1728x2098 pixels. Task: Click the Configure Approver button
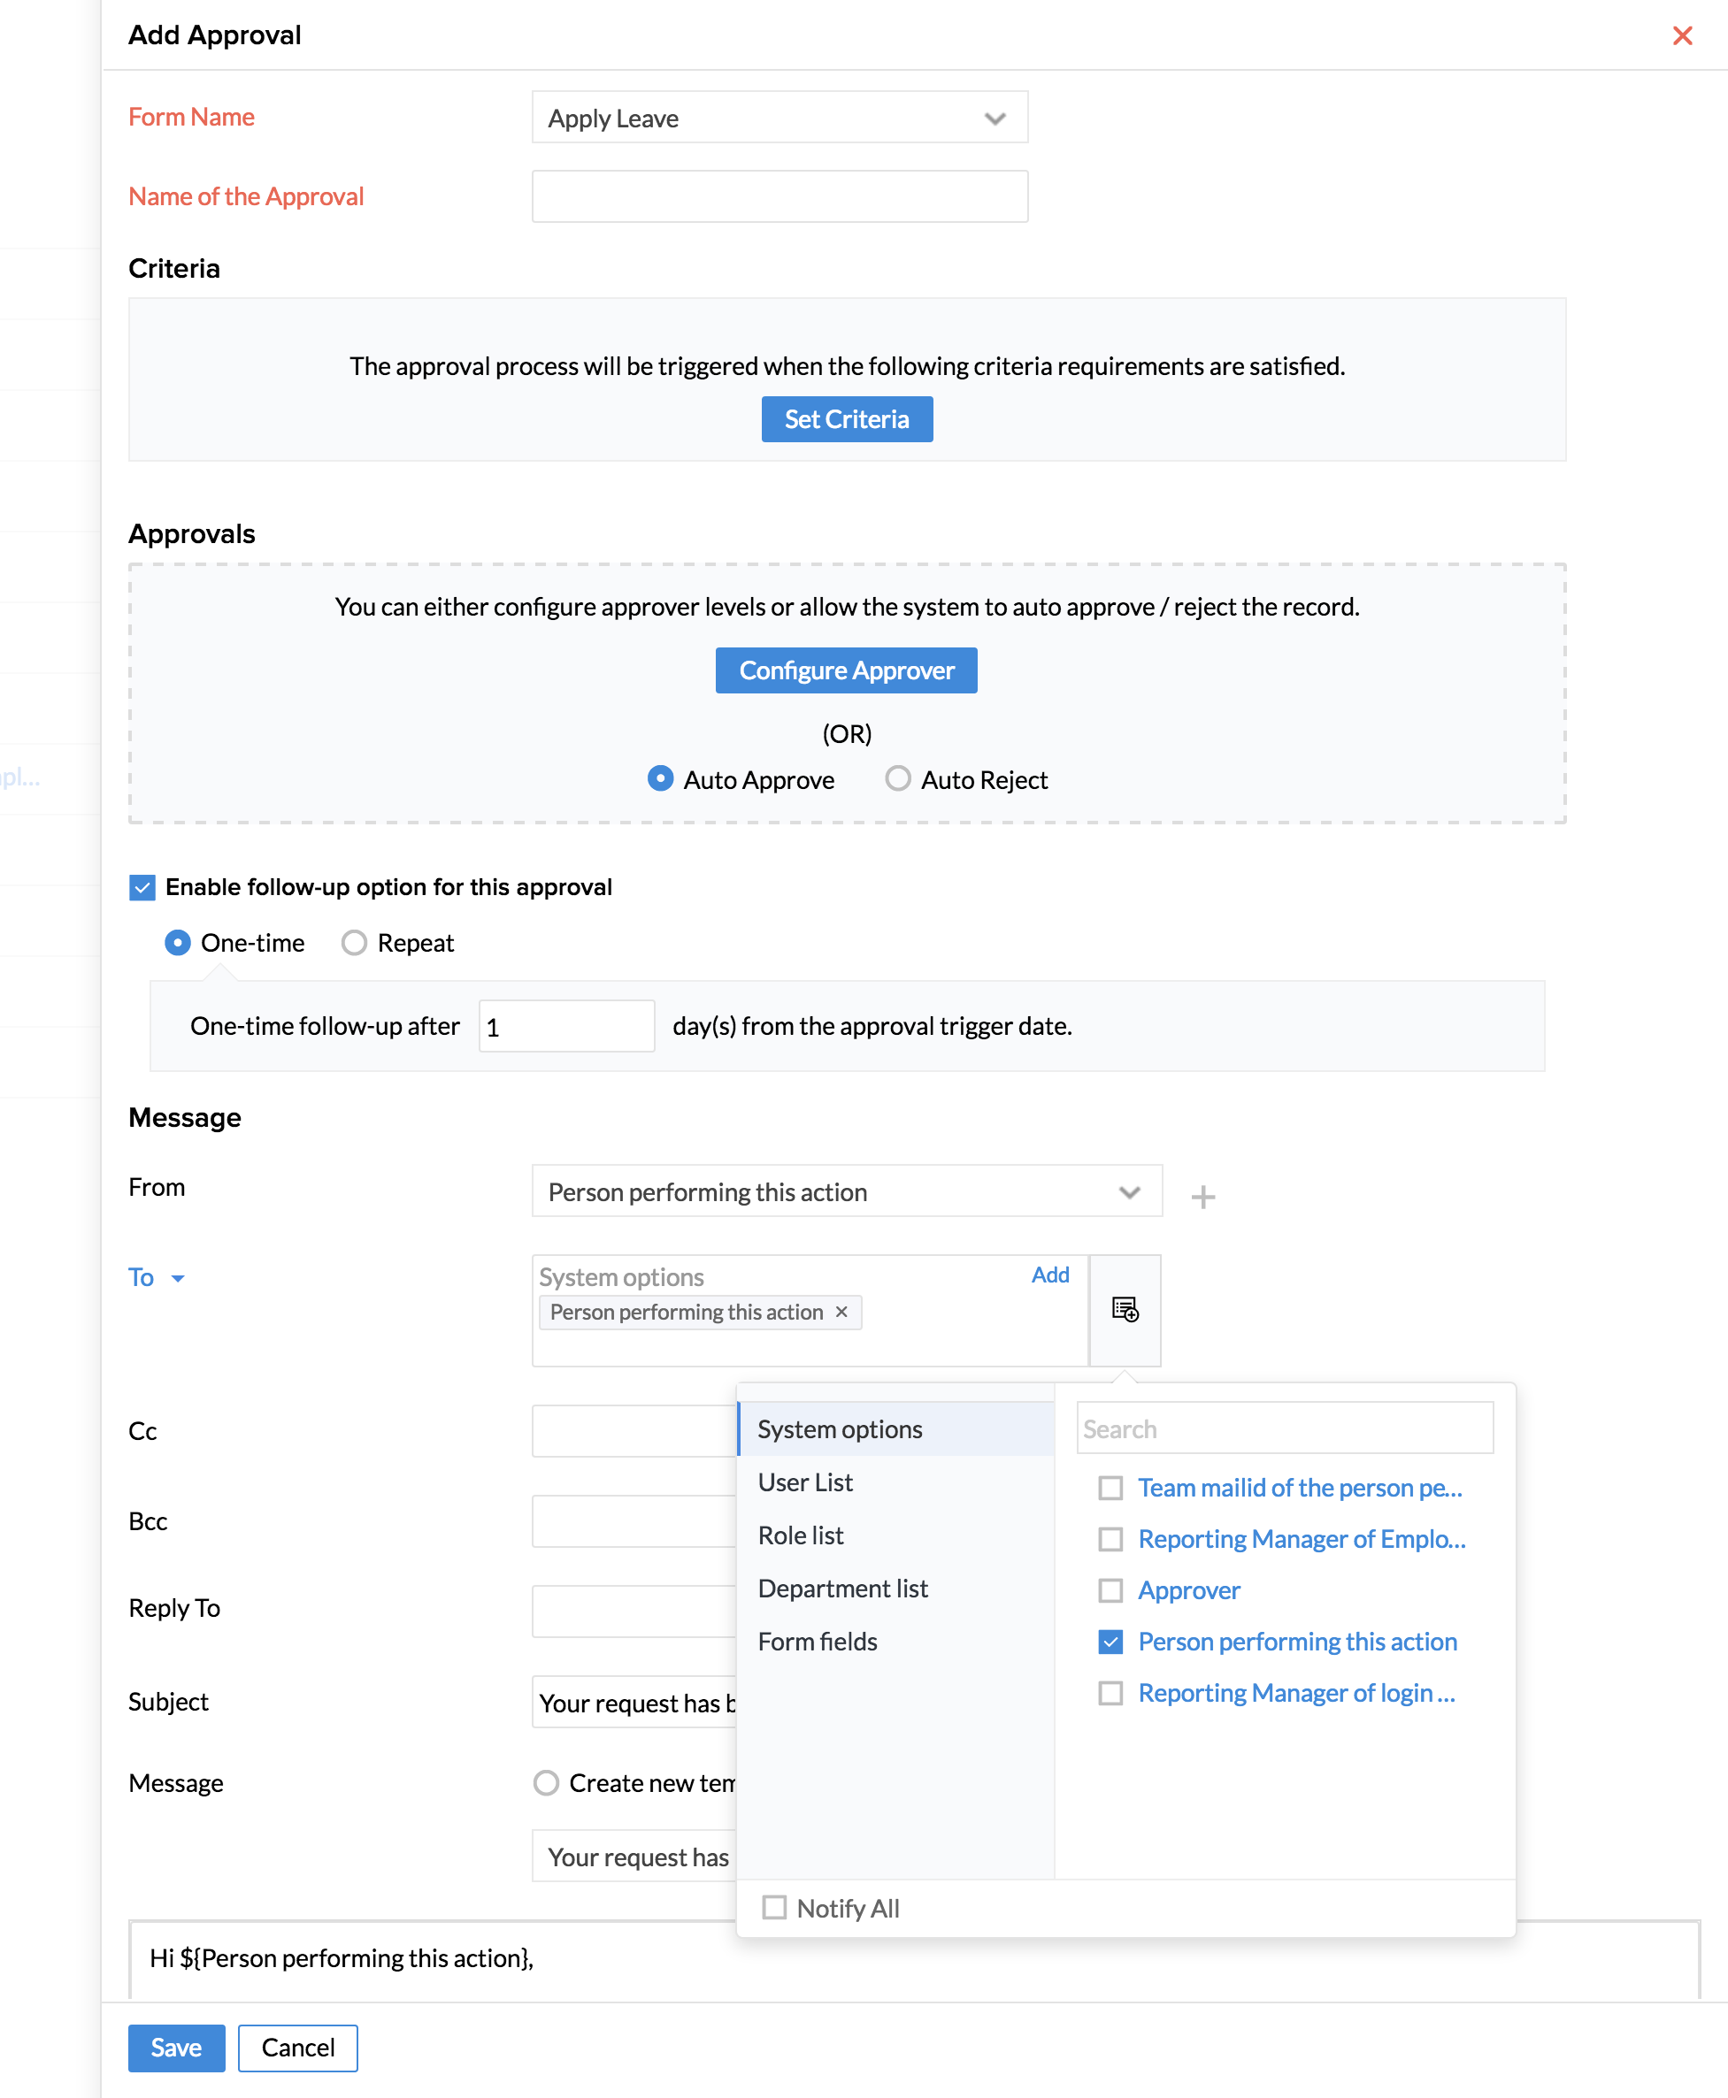(846, 670)
